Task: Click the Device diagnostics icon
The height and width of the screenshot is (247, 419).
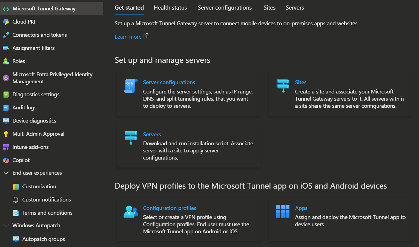Action: 6,121
